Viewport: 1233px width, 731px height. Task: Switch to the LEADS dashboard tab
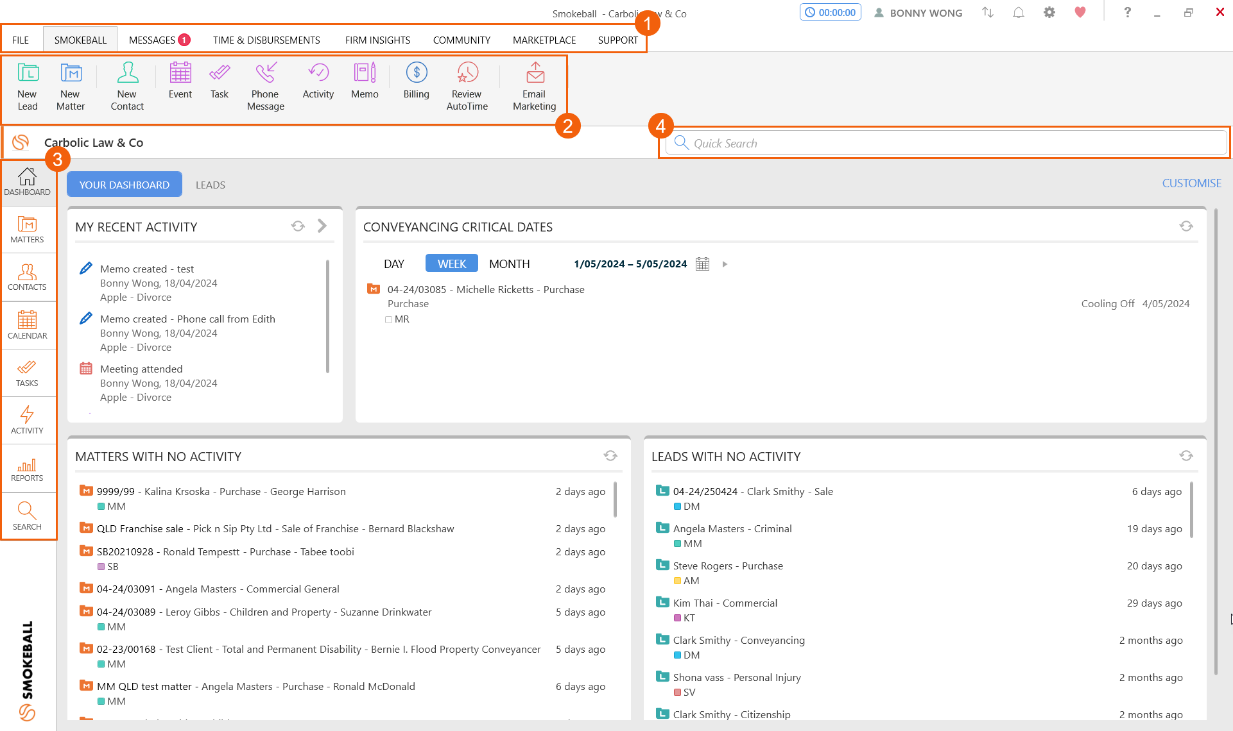(x=211, y=185)
